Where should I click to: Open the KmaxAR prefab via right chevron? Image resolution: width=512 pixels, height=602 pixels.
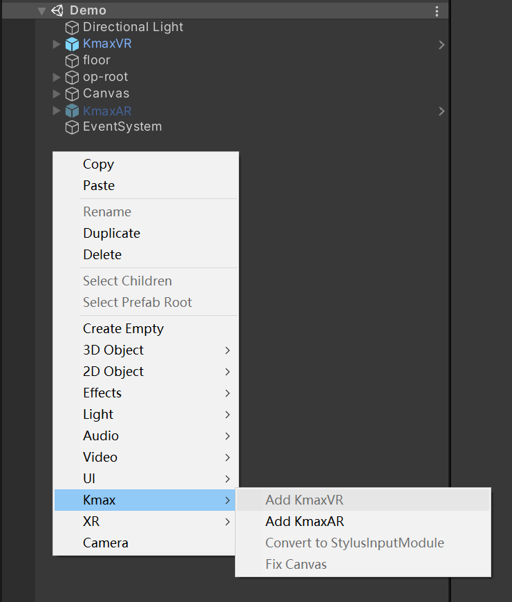[x=442, y=111]
